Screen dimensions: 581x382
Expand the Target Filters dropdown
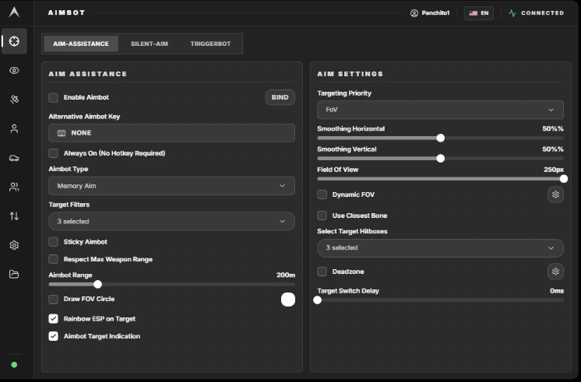171,222
